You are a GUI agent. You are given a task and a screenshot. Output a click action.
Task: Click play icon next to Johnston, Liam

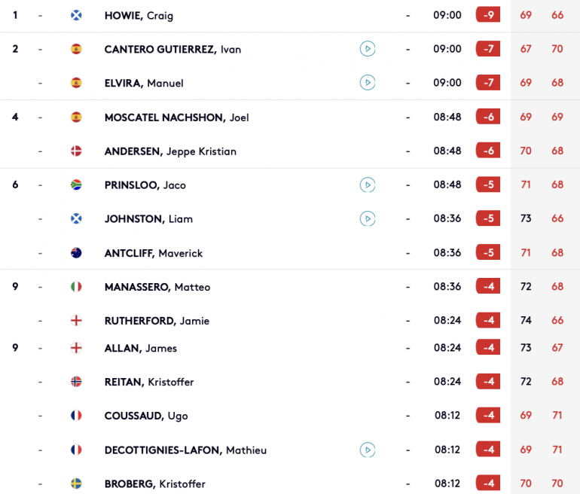368,218
